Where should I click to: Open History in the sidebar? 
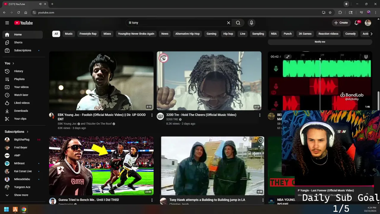pyautogui.click(x=23, y=71)
